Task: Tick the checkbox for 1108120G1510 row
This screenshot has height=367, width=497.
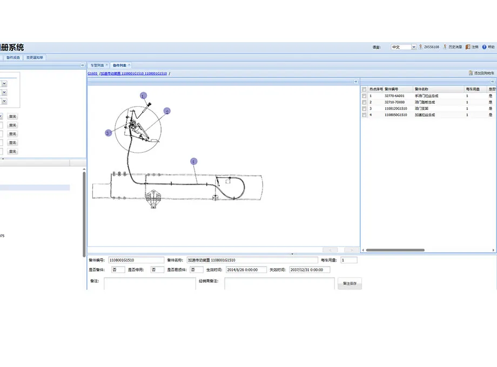Action: tap(364, 108)
